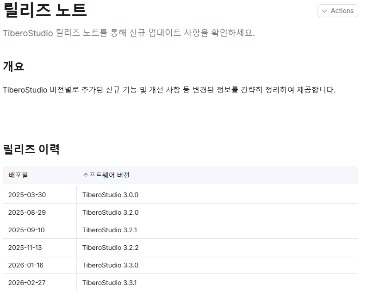Click the chevron icon in Actions button
Viewport: 367px width, 304px height.
click(324, 11)
